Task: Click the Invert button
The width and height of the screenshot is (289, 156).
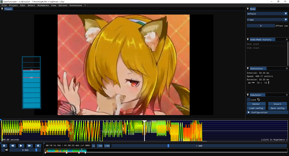Action: [277, 104]
